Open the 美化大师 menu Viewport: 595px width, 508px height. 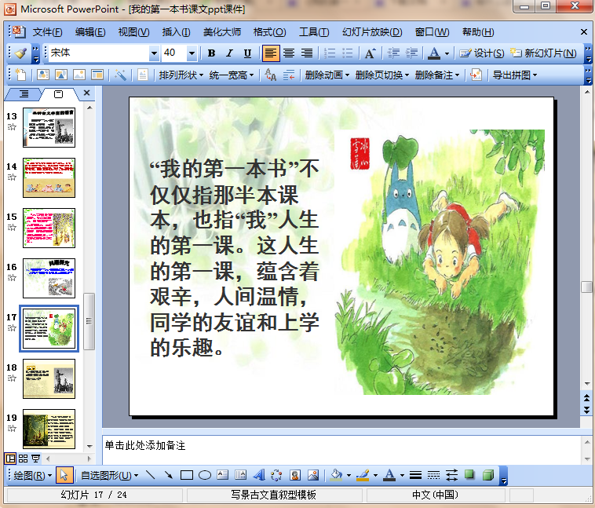coord(222,32)
